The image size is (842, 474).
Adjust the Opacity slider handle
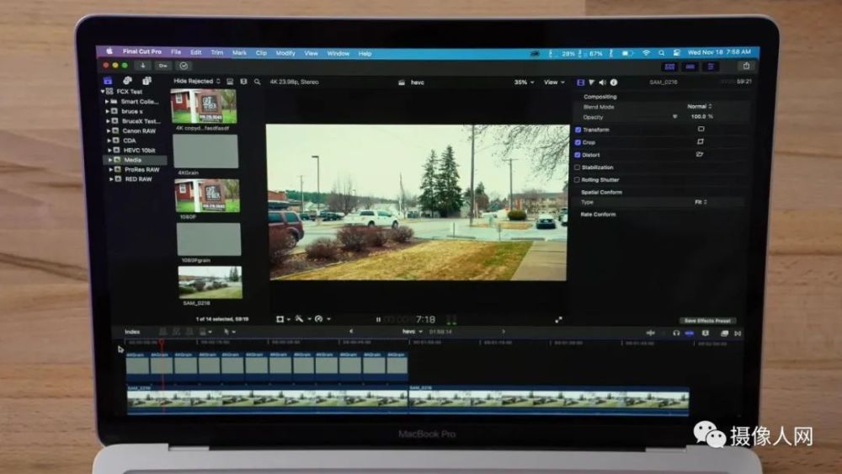[x=674, y=116]
